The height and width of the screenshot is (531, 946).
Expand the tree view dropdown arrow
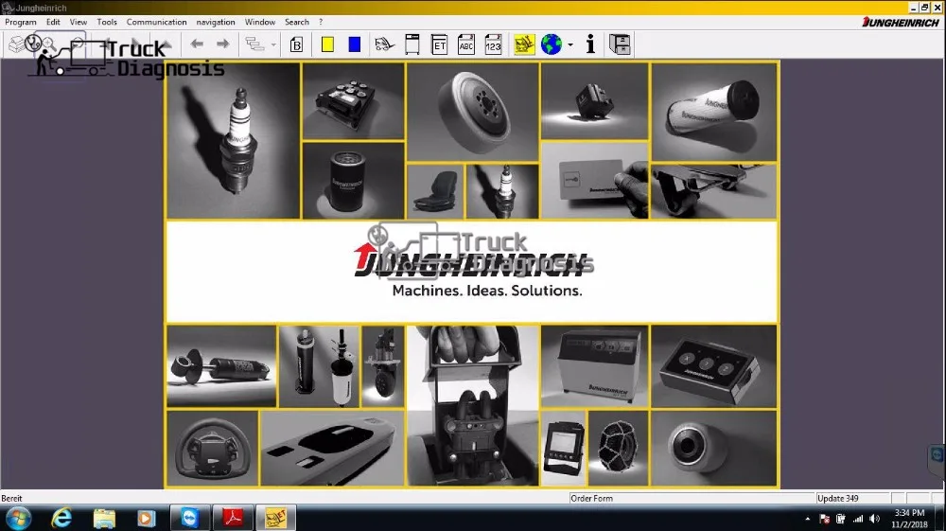[273, 44]
